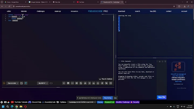Click the Keyword List button
The width and height of the screenshot is (194, 109).
(x=109, y=102)
